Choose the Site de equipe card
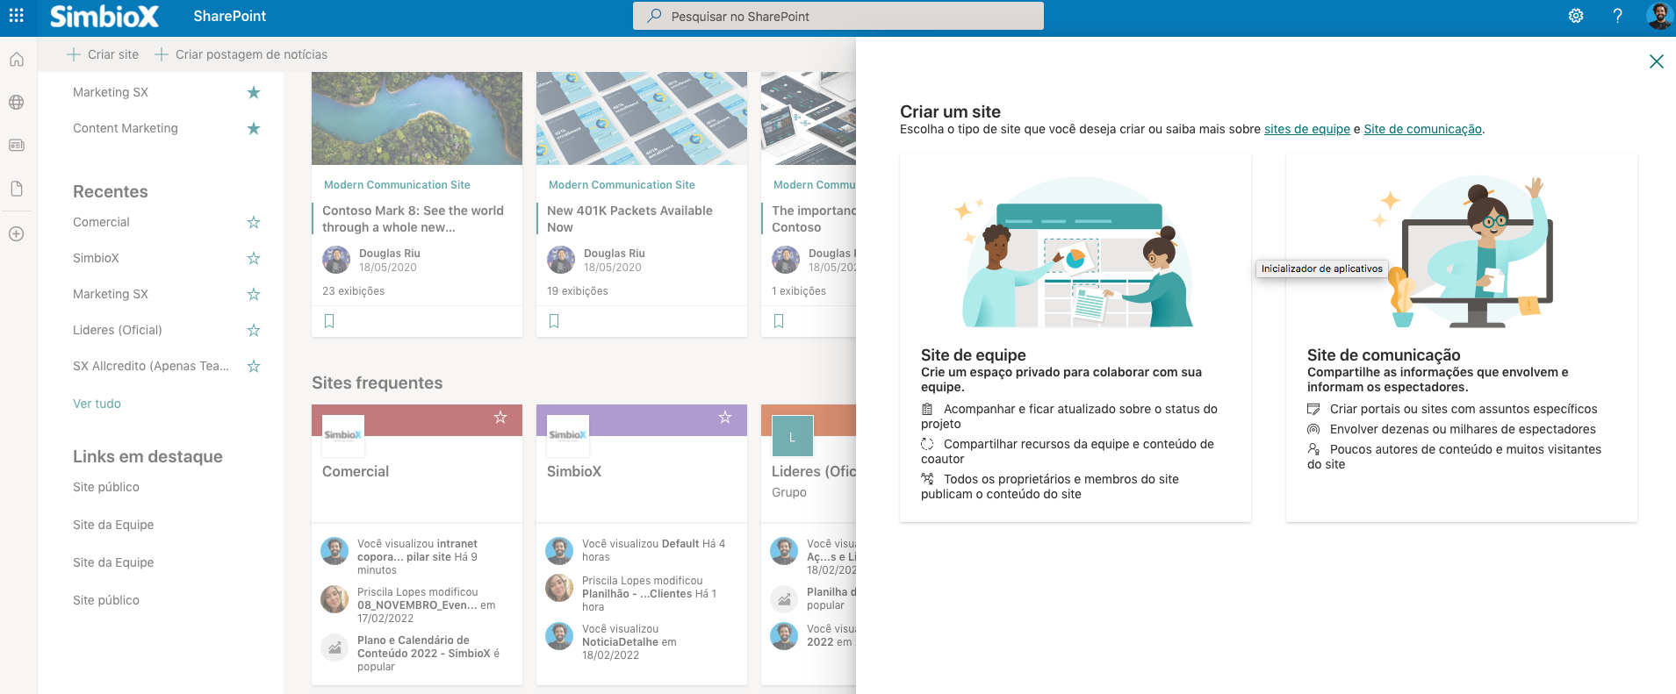1676x694 pixels. pos(1075,338)
